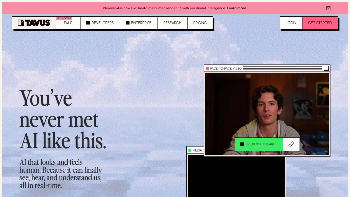Open the Pricing page
Viewport: 350px width, 197px height.
200,23
